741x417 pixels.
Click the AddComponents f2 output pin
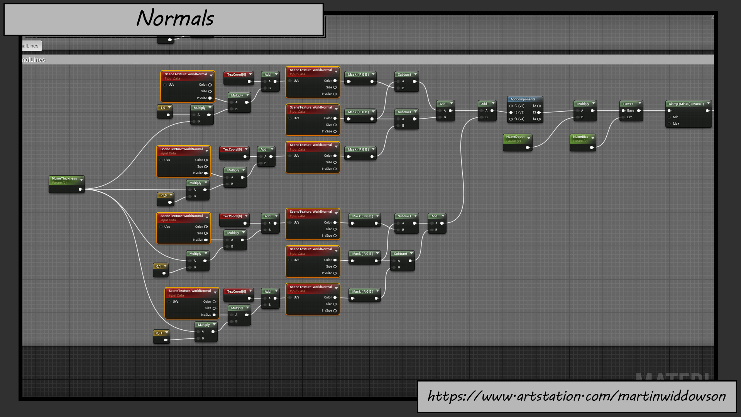(x=539, y=106)
